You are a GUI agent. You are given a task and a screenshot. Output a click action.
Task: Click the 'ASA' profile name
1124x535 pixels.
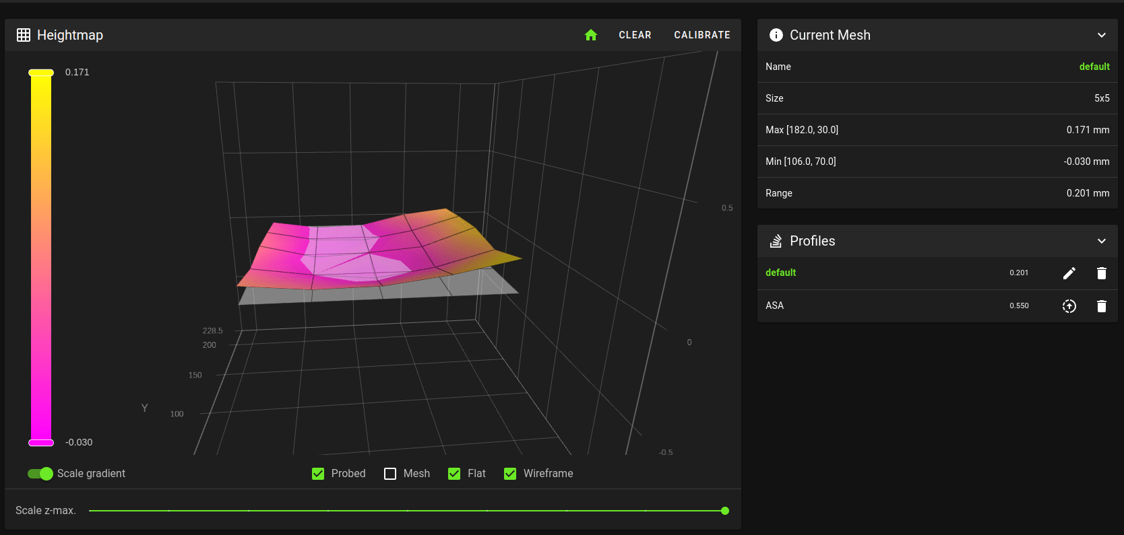774,306
